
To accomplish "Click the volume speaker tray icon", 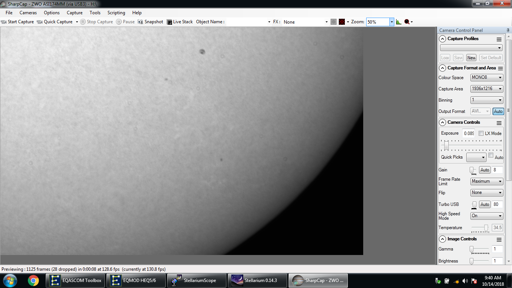I will pos(465,281).
